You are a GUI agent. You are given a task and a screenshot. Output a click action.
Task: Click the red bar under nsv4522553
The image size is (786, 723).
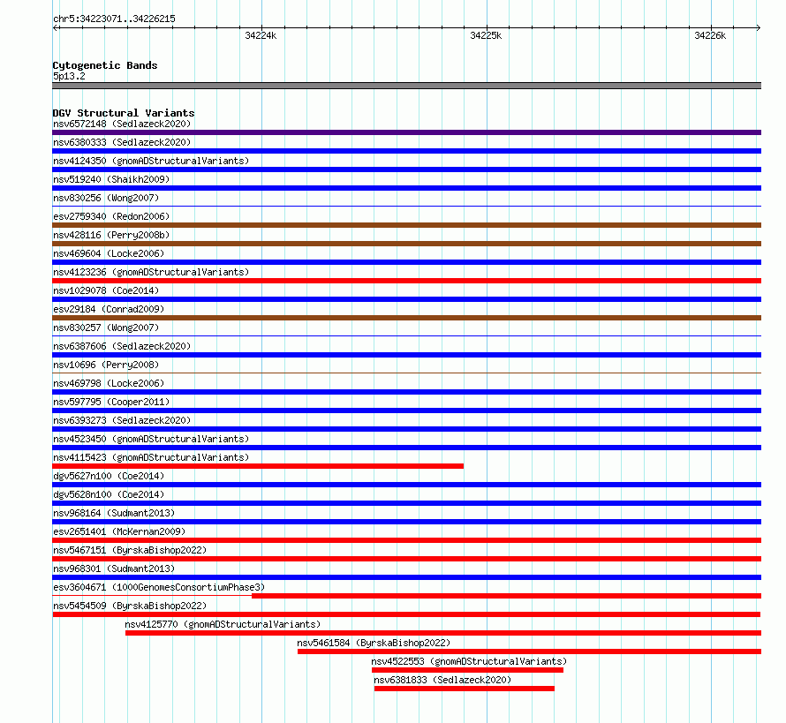467,670
